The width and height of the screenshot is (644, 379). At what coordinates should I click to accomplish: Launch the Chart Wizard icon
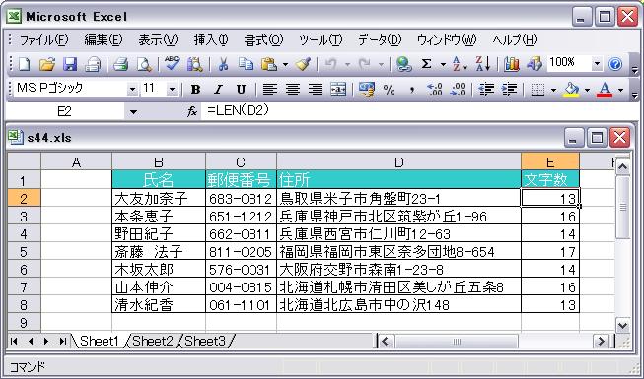coord(511,64)
